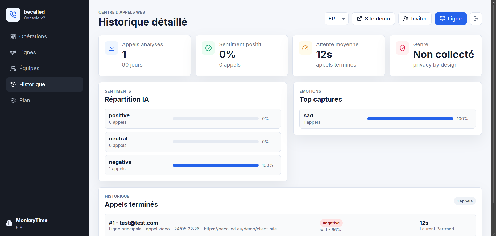Screen dimensions: 496x236
Task: Click the MonkeyTime pro account entry
Action: tap(45, 223)
